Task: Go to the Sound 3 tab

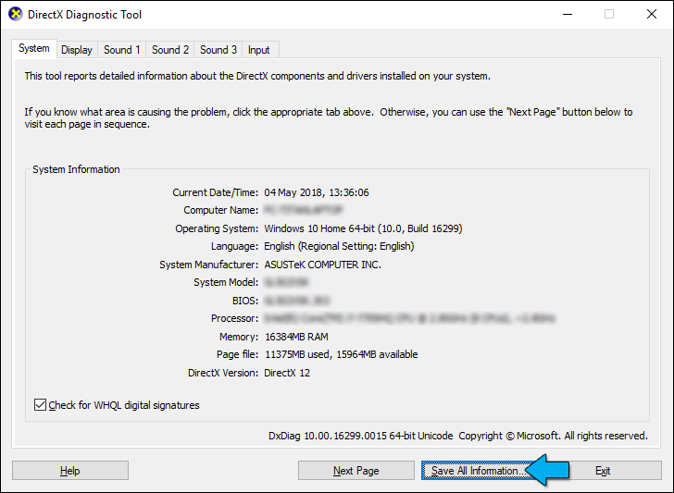Action: 218,50
